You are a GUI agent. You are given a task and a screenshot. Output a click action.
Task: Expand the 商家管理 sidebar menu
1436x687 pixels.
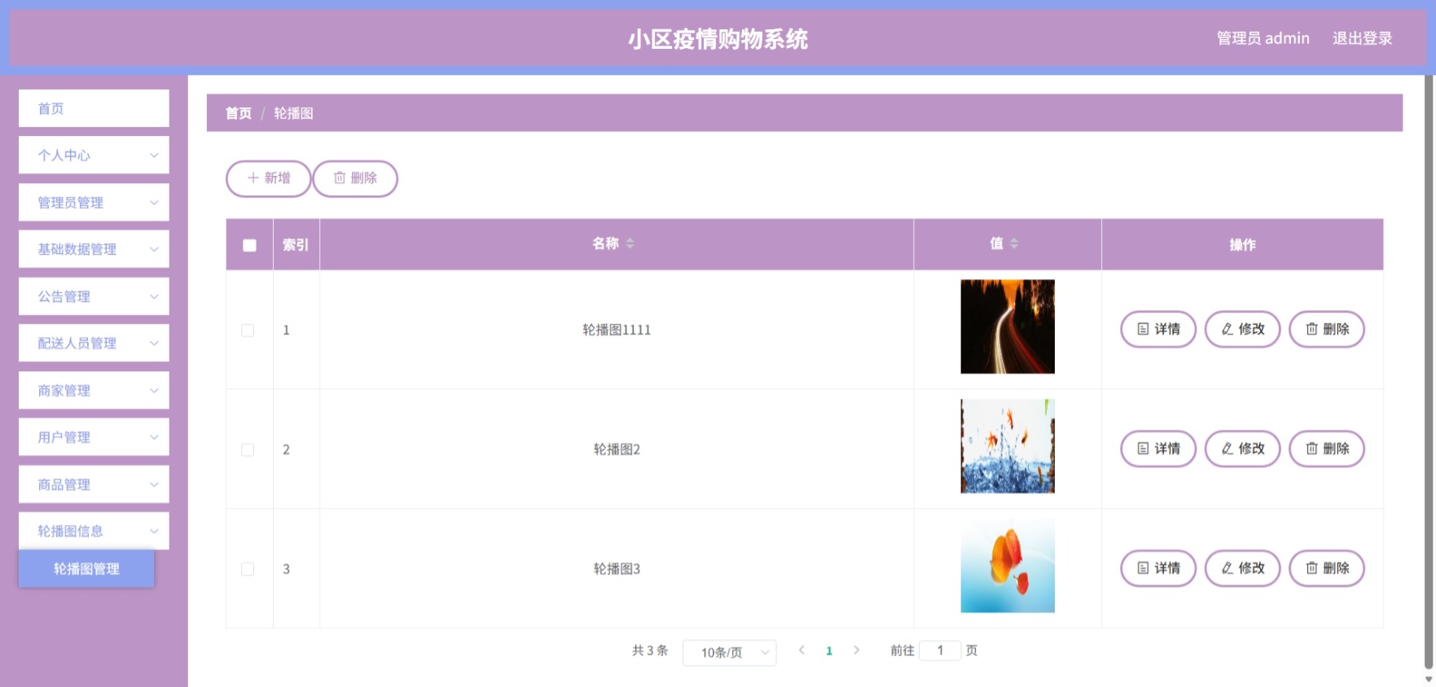pyautogui.click(x=94, y=390)
